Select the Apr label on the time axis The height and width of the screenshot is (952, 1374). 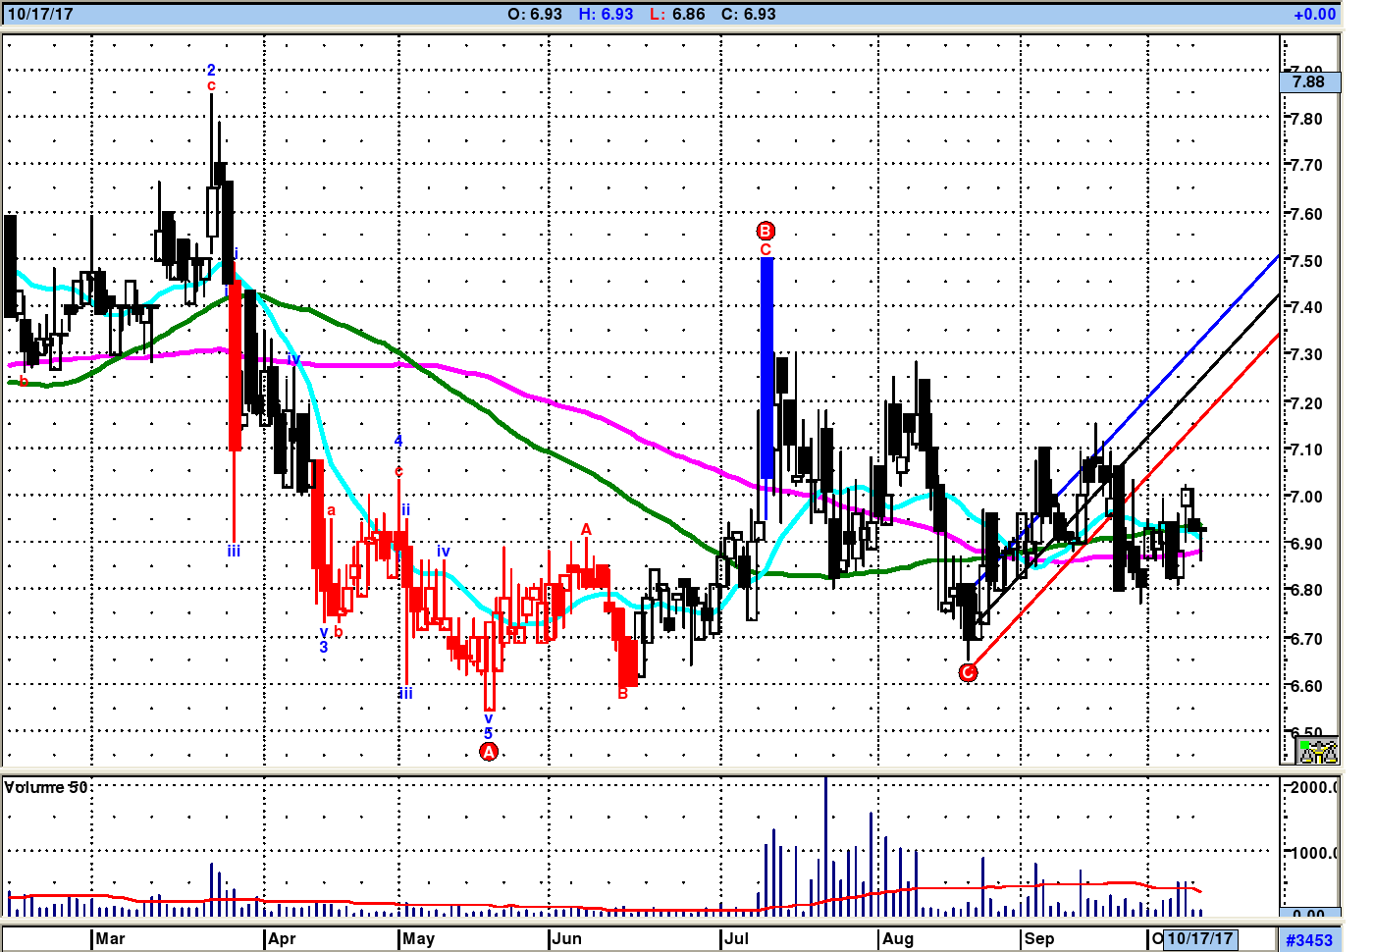coord(282,939)
